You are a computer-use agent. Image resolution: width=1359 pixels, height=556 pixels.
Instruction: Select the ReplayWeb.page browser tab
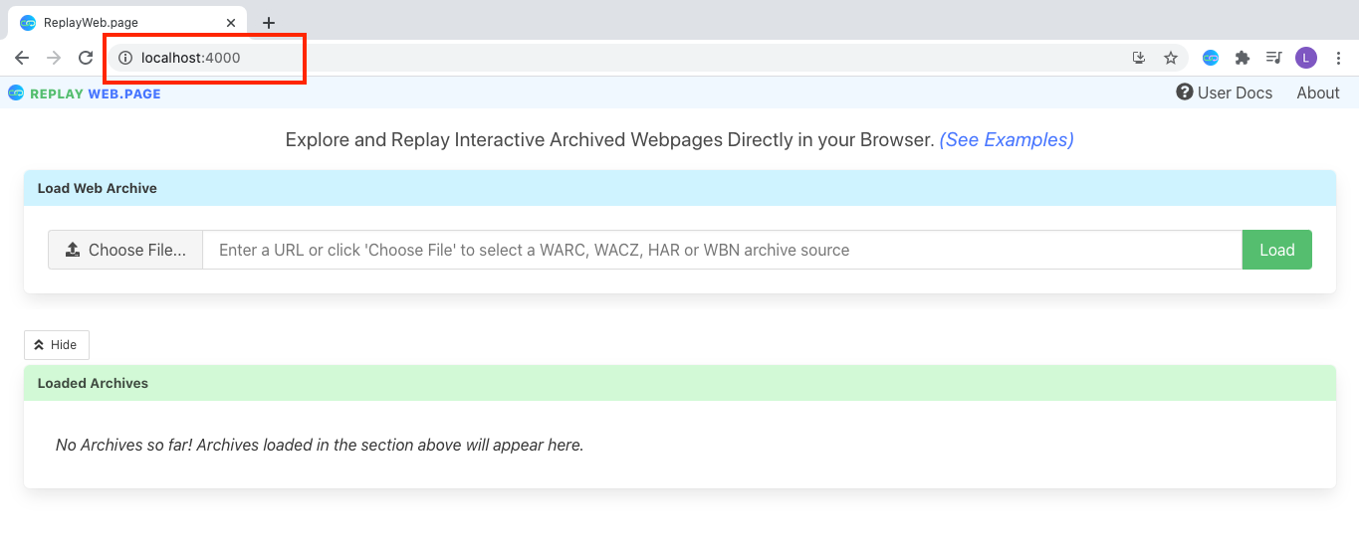click(110, 22)
